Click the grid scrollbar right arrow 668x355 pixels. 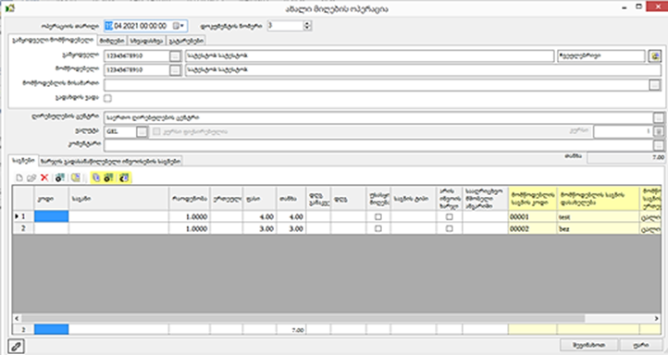pyautogui.click(x=657, y=318)
